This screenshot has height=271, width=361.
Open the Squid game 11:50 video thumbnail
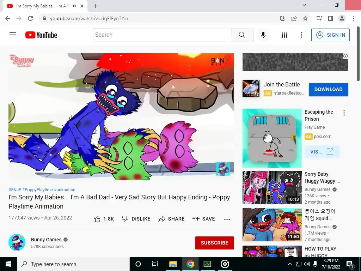point(272,225)
